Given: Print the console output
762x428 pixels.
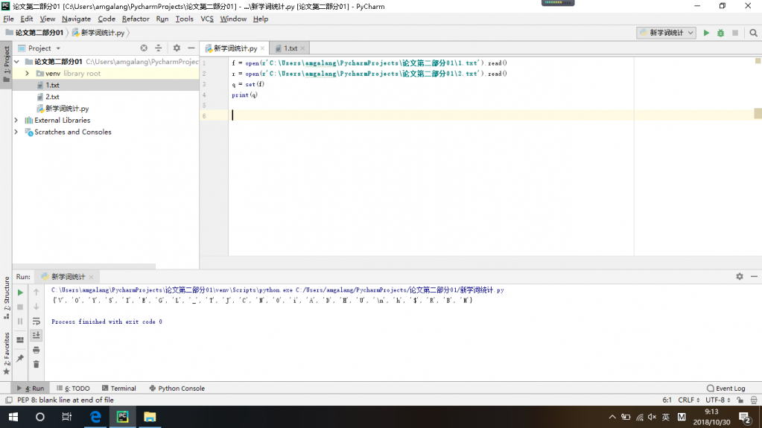Looking at the screenshot, I should (36, 350).
